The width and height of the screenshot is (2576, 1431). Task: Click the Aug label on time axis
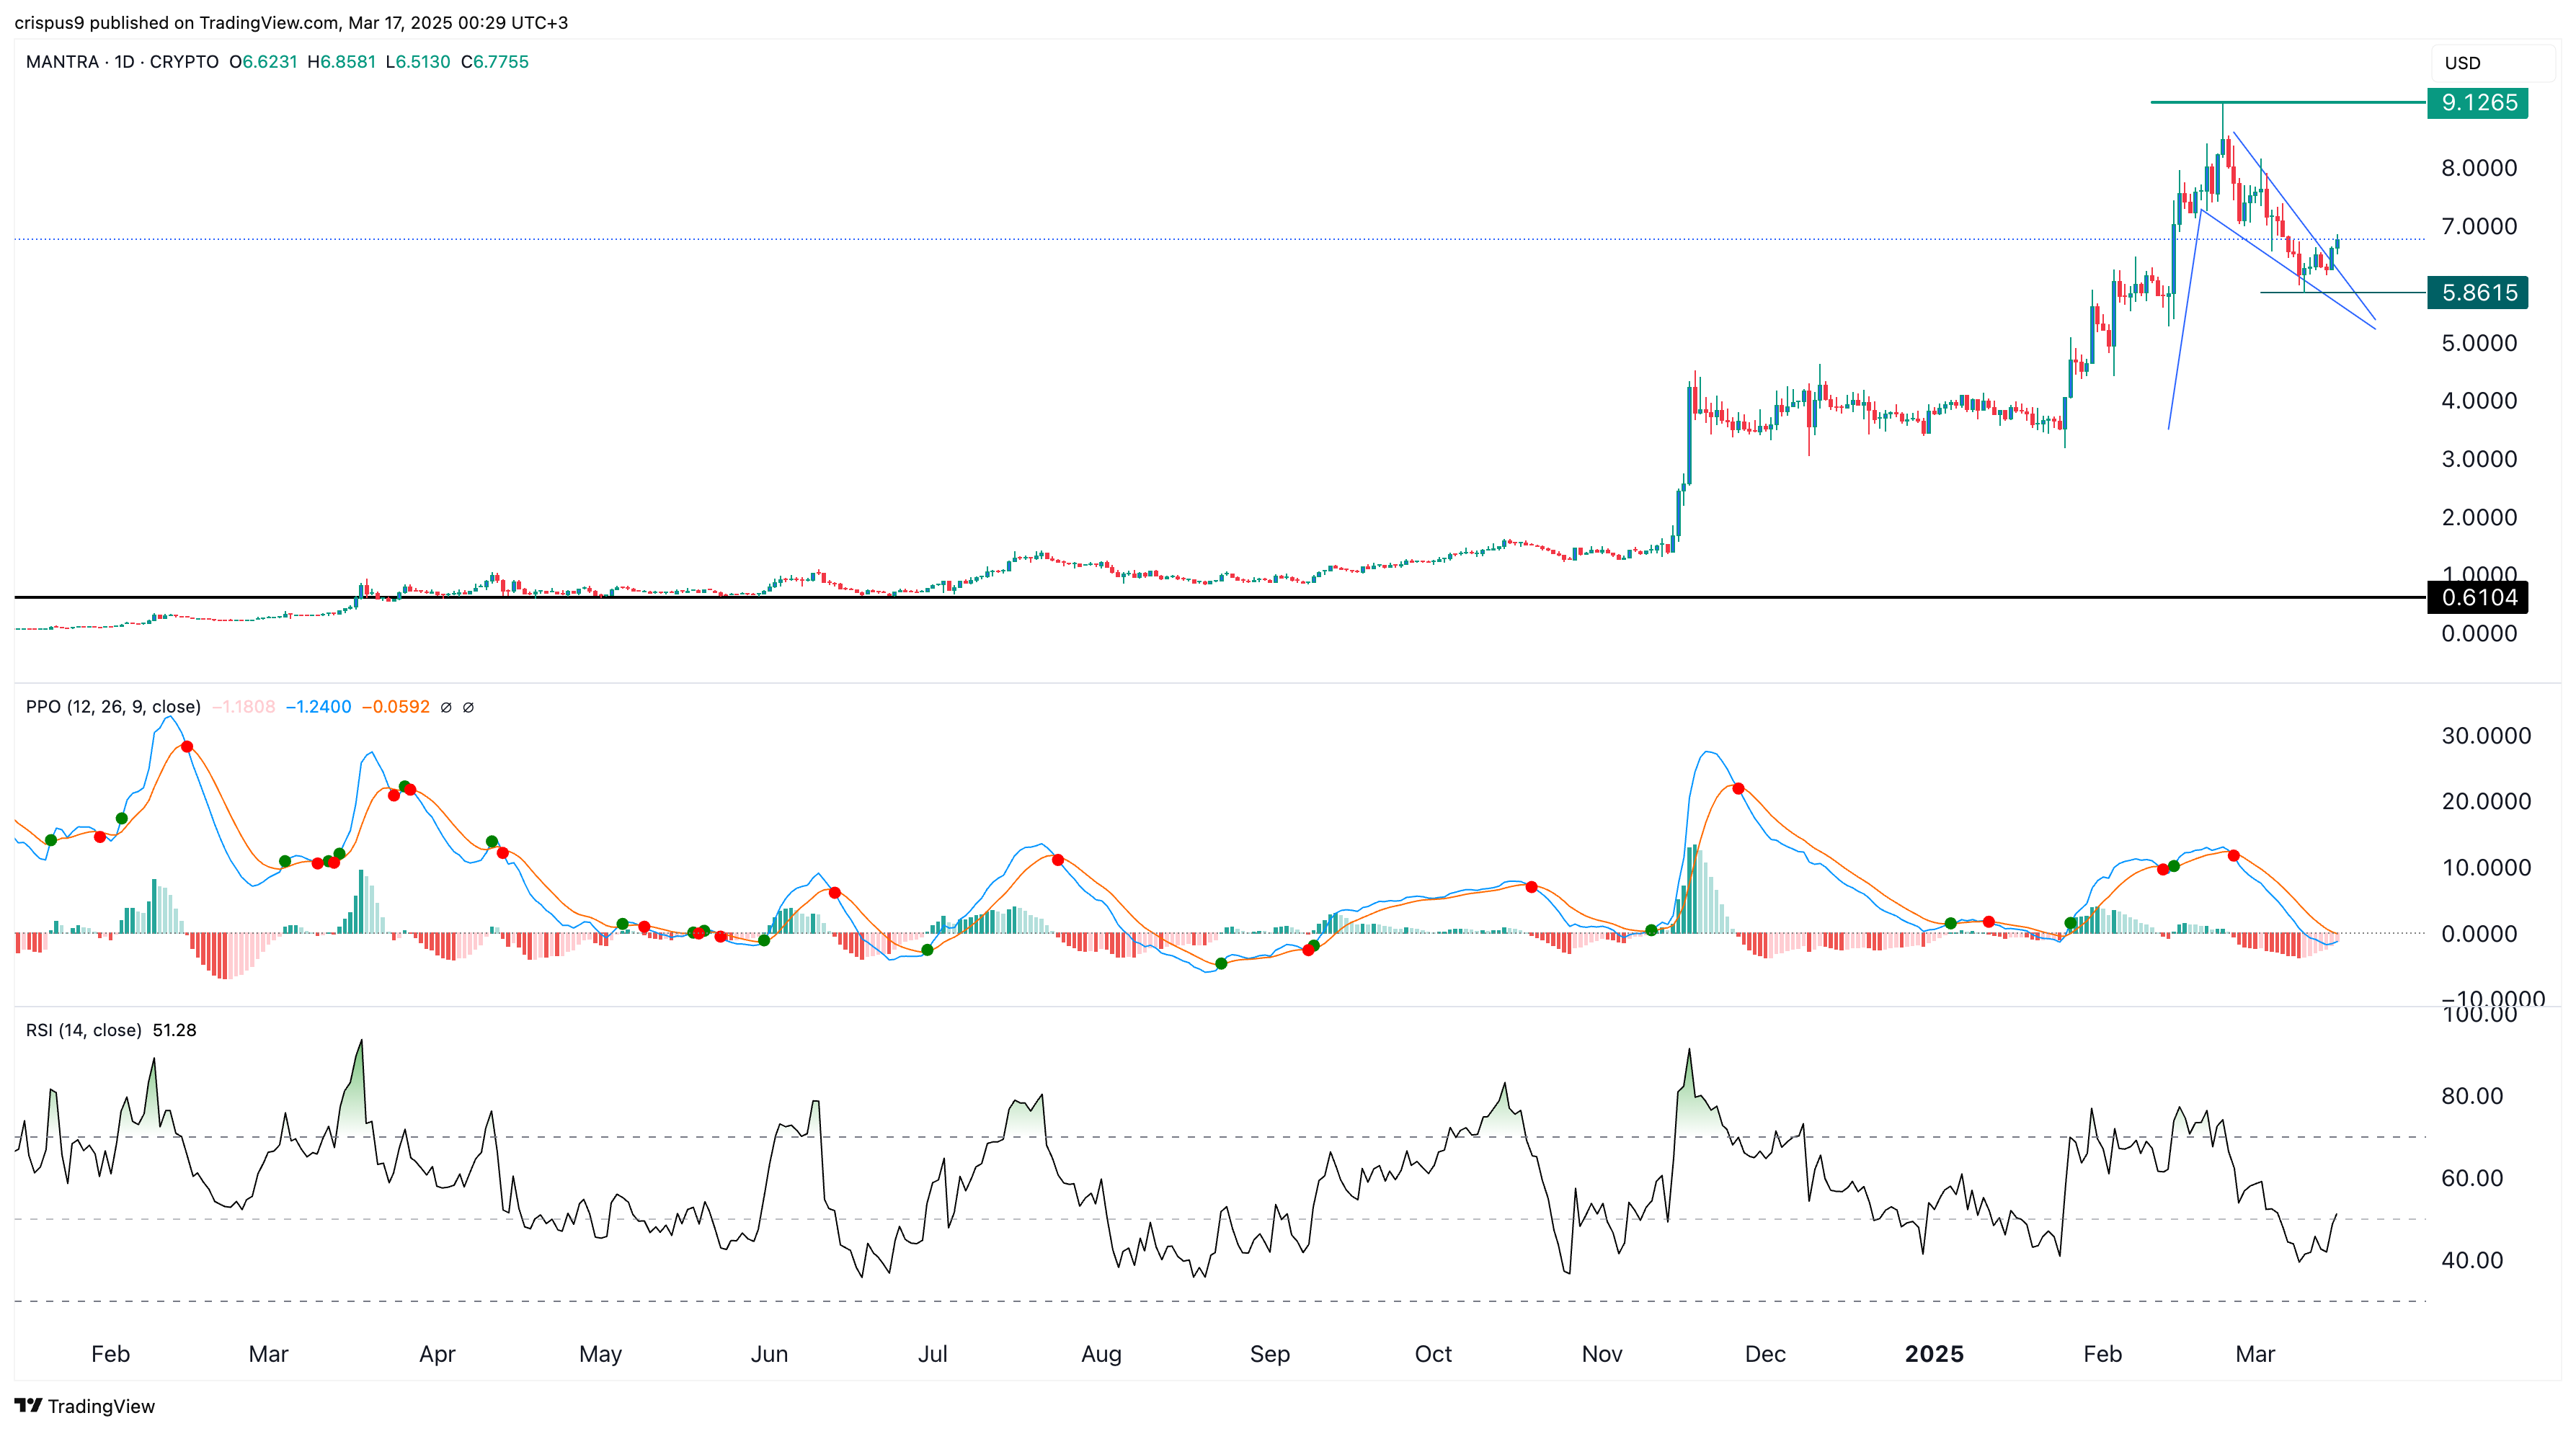[1101, 1355]
